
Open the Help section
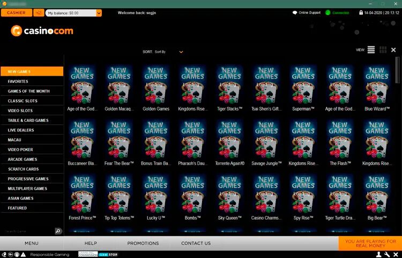91,243
